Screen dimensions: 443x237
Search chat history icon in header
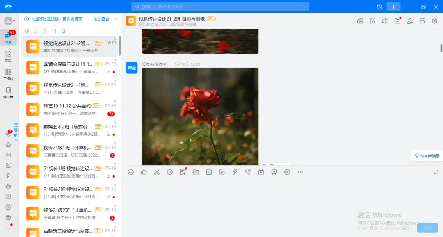tap(422, 21)
